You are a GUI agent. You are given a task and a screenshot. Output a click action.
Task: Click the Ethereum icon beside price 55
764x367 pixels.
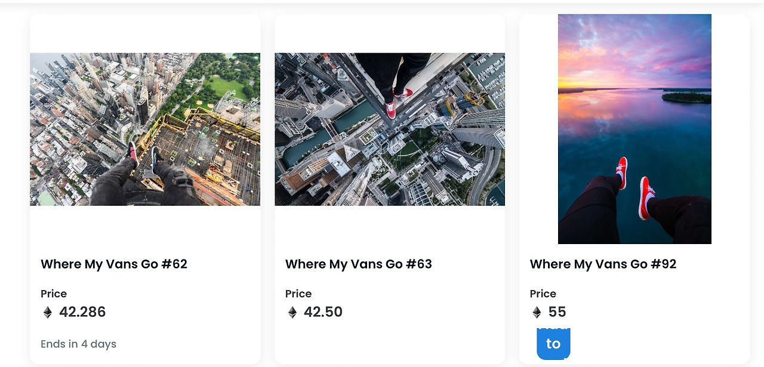(x=537, y=312)
